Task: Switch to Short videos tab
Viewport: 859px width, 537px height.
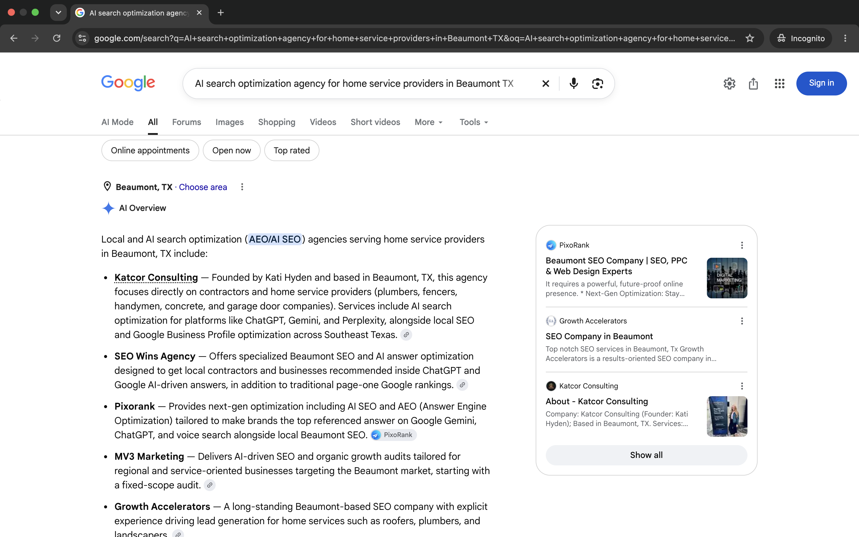Action: point(375,122)
